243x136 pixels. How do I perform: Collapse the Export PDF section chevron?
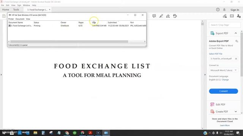click(236, 33)
